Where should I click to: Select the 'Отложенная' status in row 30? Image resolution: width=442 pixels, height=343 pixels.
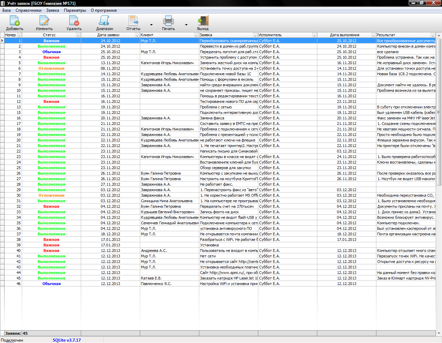[51, 195]
